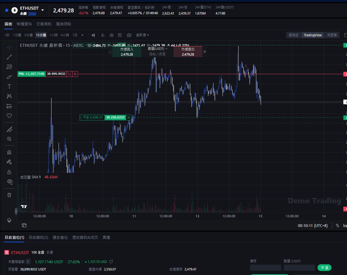Screen dimensions: 347x275
Task: Select the trend line drawing tool
Action: coord(9,57)
